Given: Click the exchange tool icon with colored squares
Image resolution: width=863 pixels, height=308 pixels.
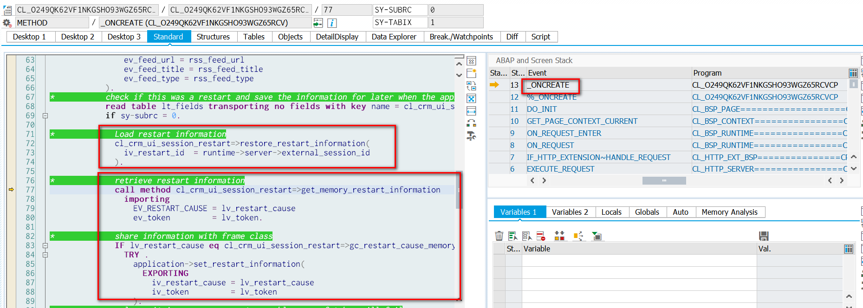Looking at the screenshot, I should pos(471,123).
